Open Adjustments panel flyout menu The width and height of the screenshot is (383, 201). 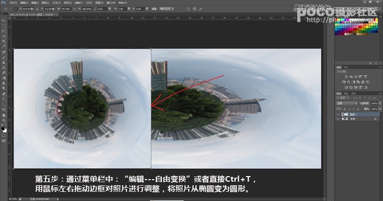click(380, 67)
